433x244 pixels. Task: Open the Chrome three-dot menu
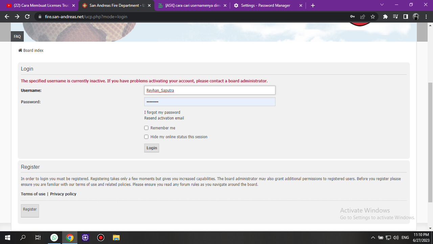coord(426,17)
